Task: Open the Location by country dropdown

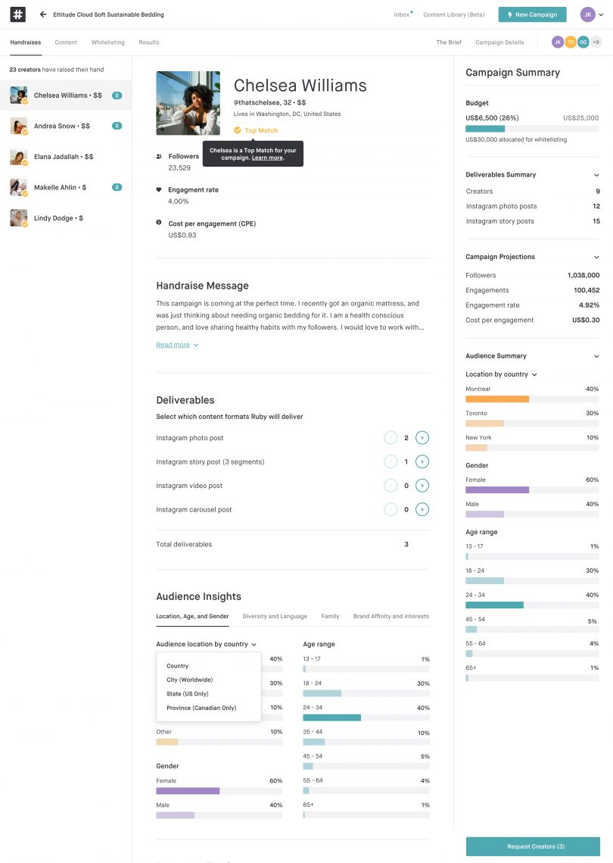Action: tap(502, 374)
